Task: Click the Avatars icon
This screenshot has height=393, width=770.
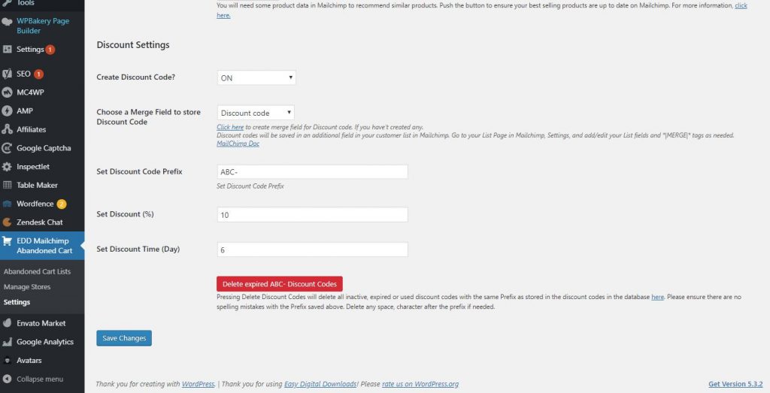Action: (7, 360)
